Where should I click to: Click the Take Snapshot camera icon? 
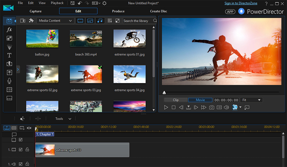pyautogui.click(x=212, y=107)
